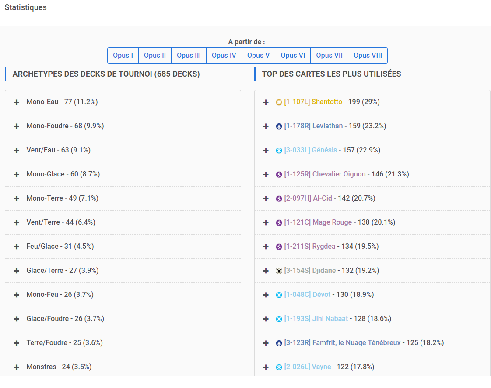The height and width of the screenshot is (388, 491).
Task: Filter statistics from Opus VIII
Action: pyautogui.click(x=368, y=56)
